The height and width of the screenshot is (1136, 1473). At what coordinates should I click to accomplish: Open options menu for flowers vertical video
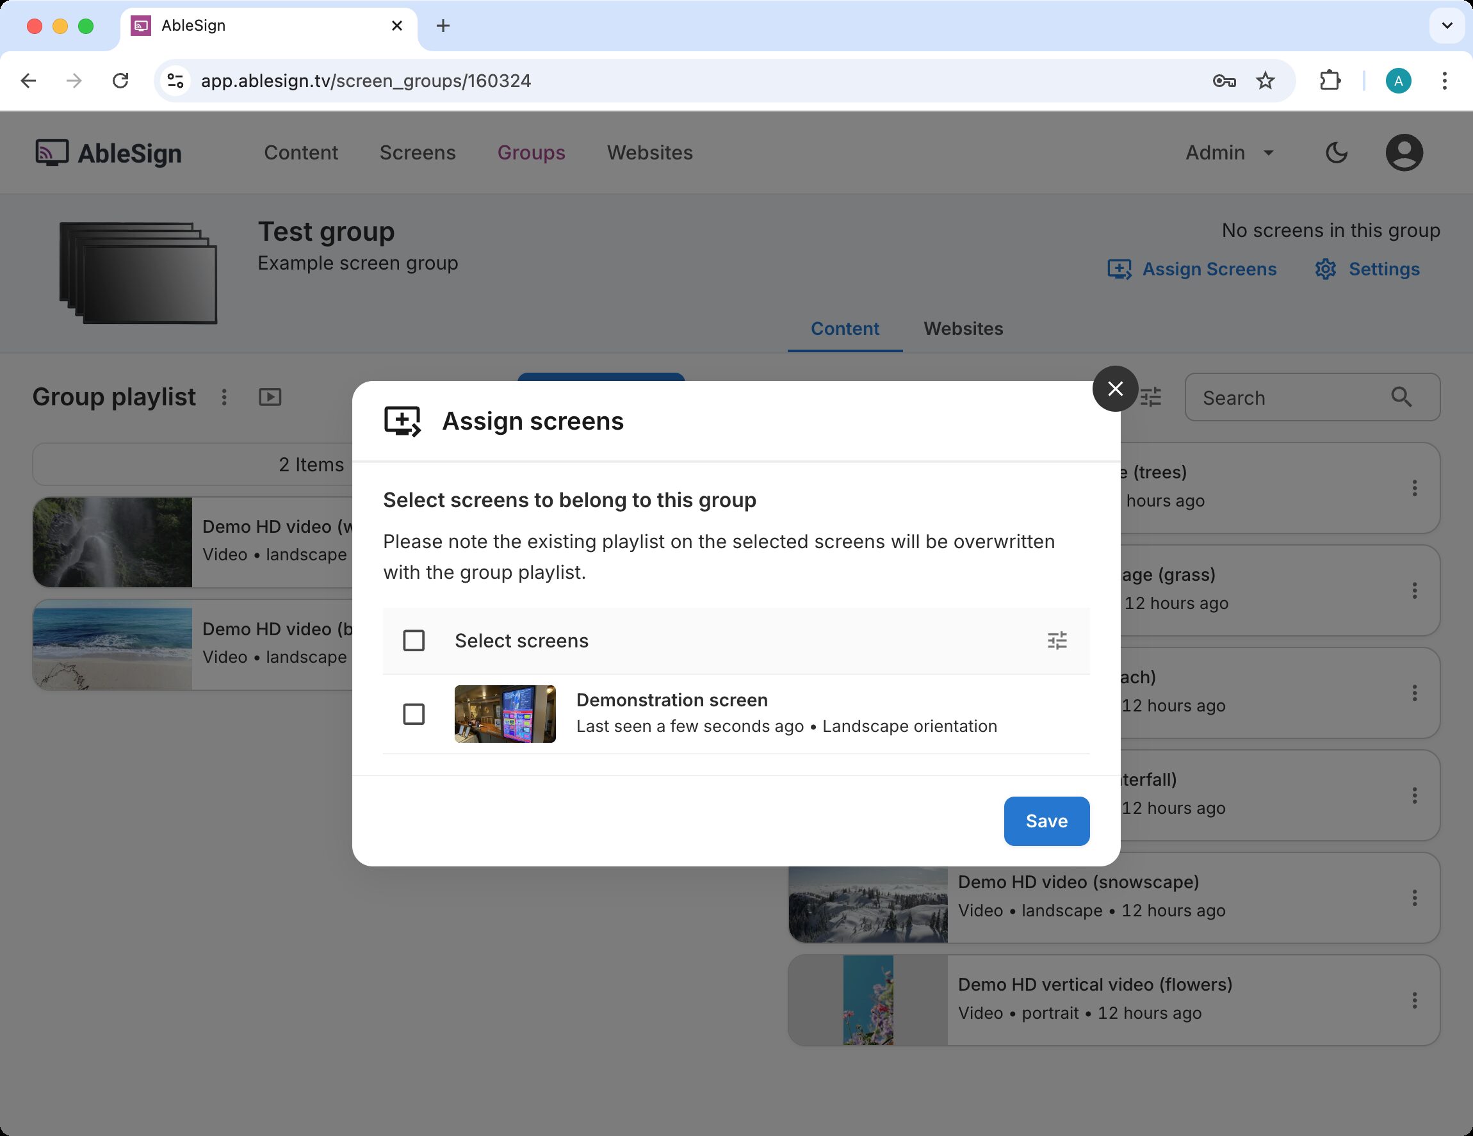tap(1413, 1000)
